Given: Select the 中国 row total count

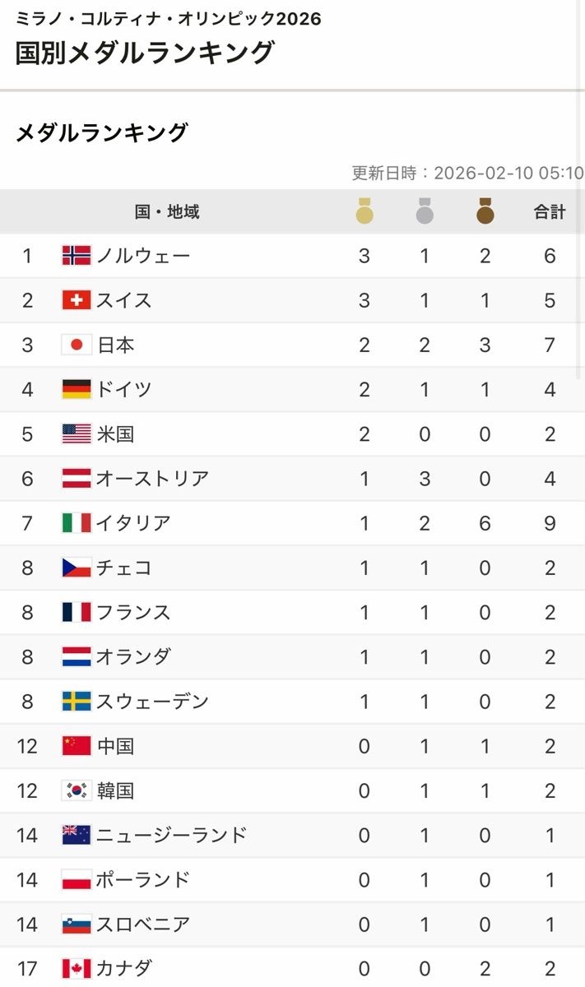Looking at the screenshot, I should (x=550, y=746).
